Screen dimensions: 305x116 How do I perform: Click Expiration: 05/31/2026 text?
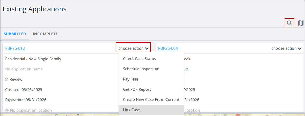26,100
